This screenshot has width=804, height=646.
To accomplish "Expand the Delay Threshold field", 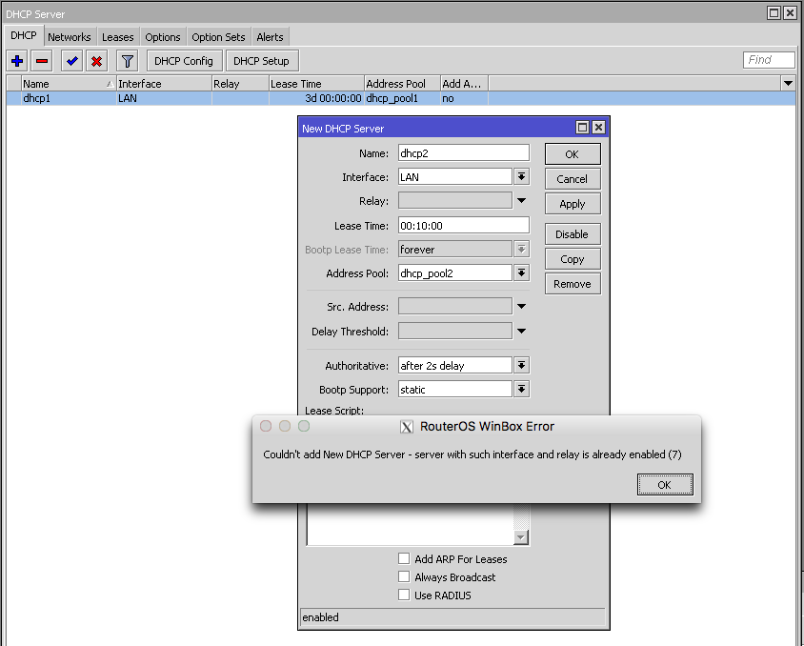I will (521, 331).
